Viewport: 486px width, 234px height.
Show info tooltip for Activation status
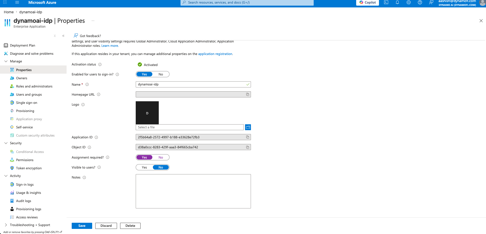100,64
